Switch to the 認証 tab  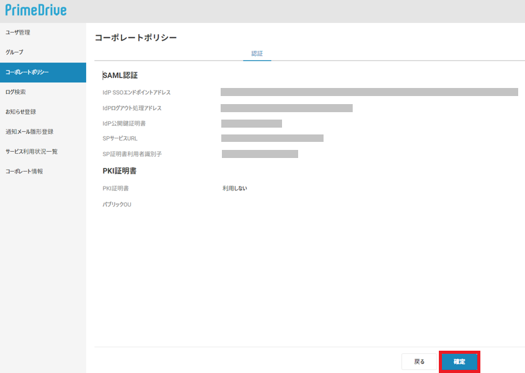click(x=257, y=54)
